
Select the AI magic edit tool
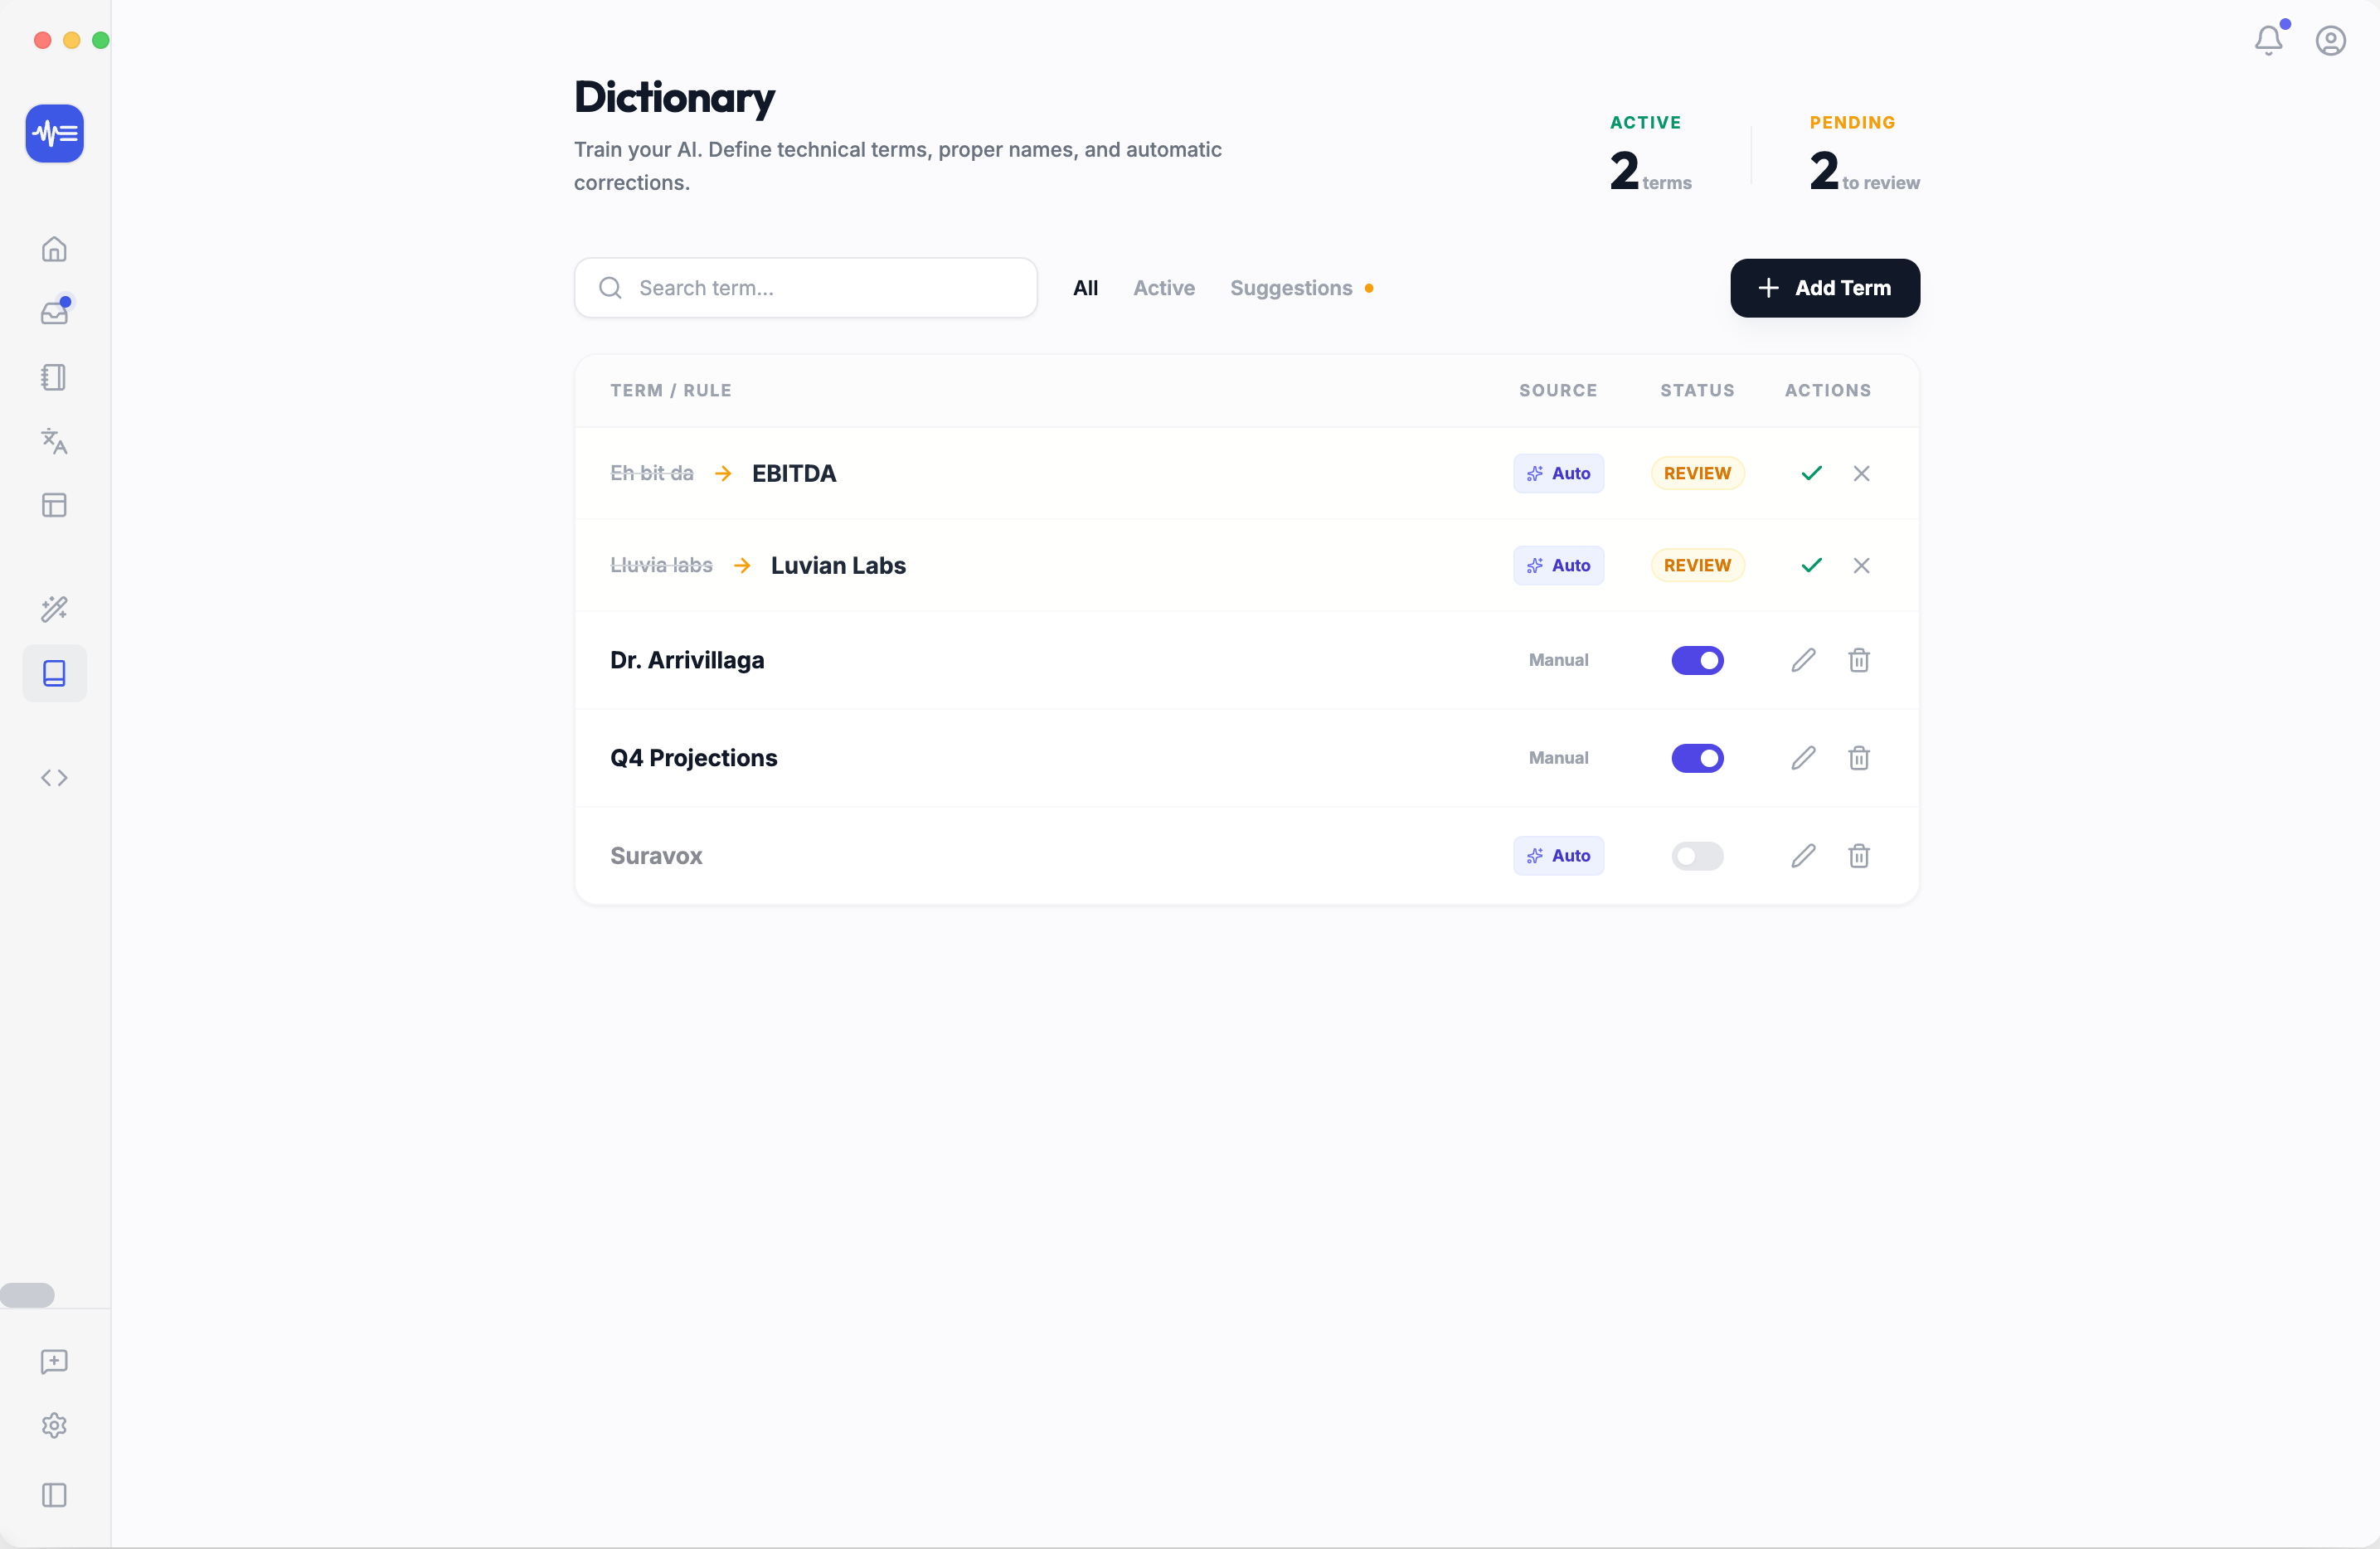[x=54, y=609]
